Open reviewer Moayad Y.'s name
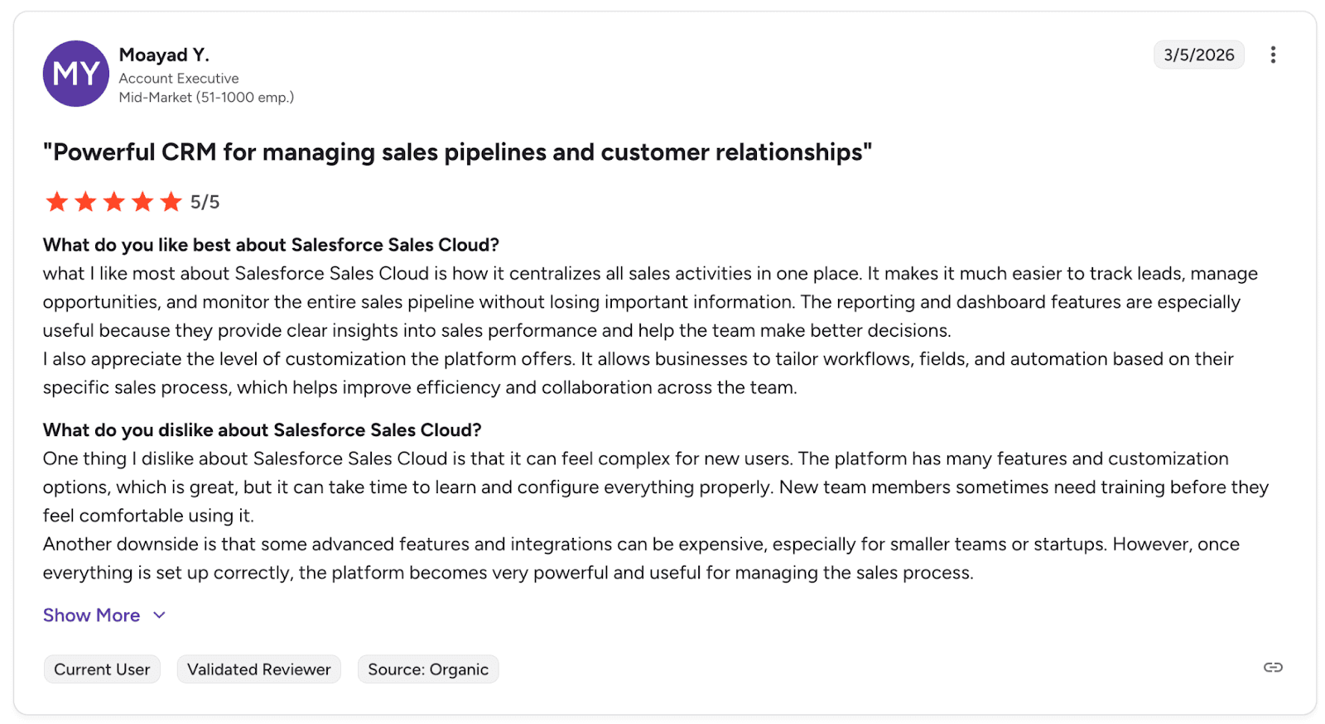The width and height of the screenshot is (1325, 724). point(164,55)
